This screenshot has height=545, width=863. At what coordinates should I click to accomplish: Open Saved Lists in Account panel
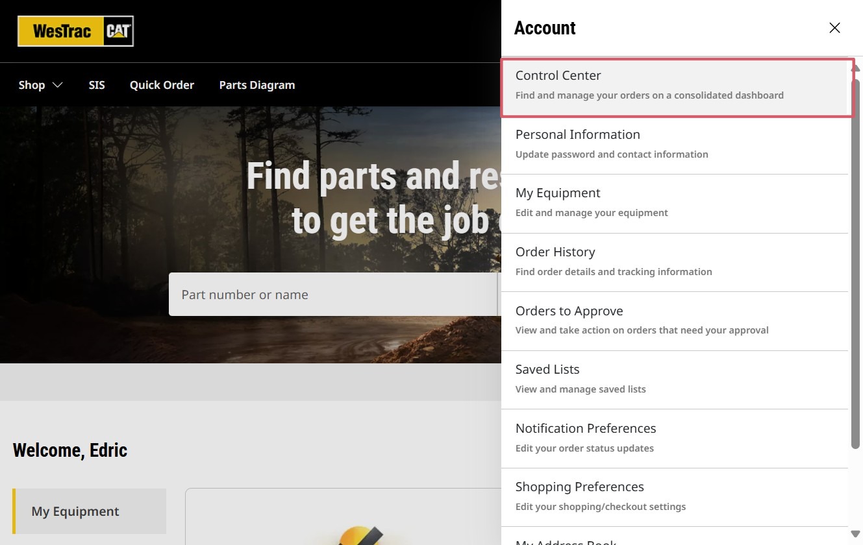tap(675, 380)
